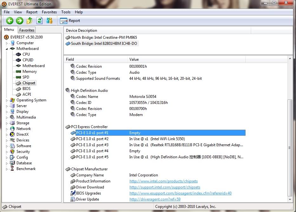Select the ACPI chip icon
Viewport: 296px width, 212px height.
18,95
